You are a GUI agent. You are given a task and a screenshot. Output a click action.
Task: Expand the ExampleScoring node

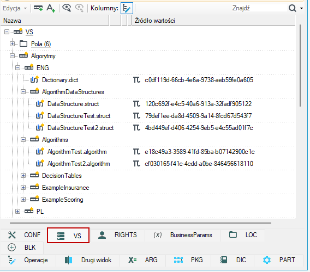23,200
